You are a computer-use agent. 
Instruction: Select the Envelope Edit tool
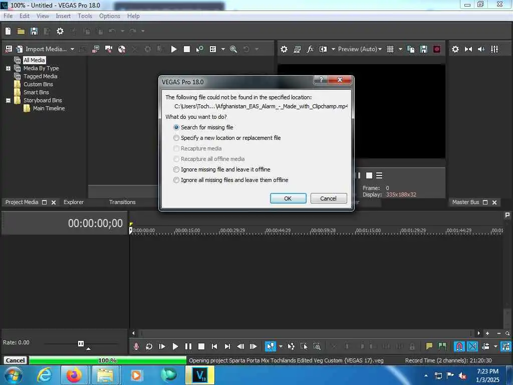(291, 346)
